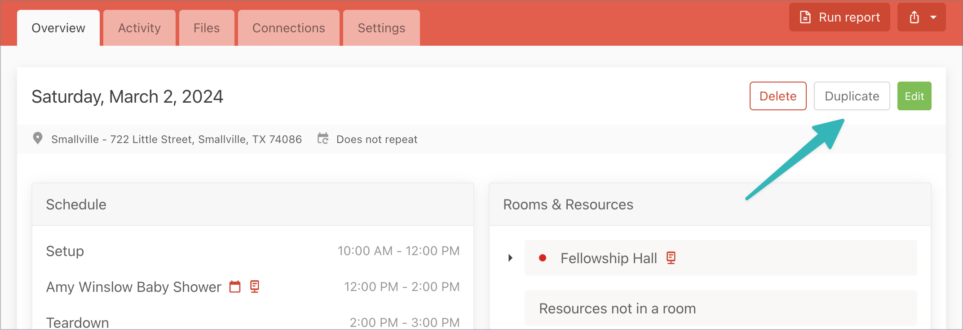Open Resources not in a room row
Viewport: 963px width, 330px height.
pos(720,308)
